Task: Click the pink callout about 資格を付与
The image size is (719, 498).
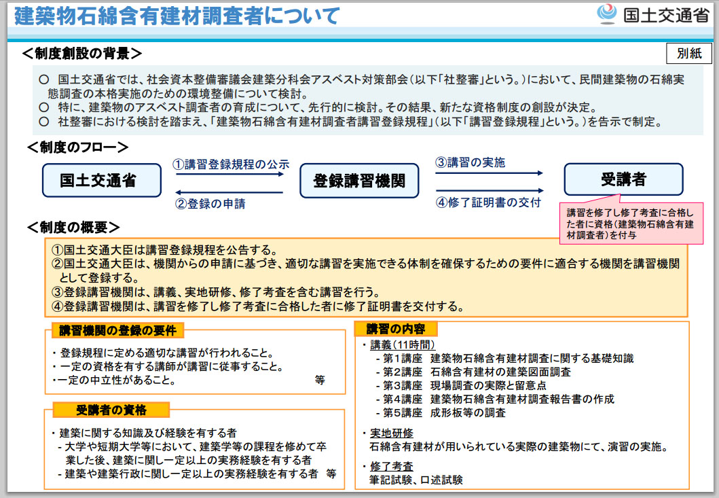Action: tap(631, 223)
